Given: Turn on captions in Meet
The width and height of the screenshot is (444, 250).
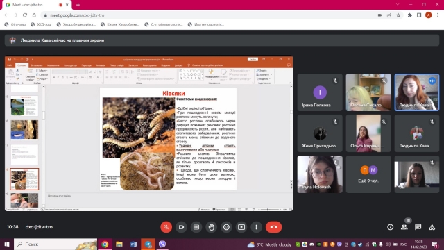Looking at the screenshot, I should click(x=196, y=227).
